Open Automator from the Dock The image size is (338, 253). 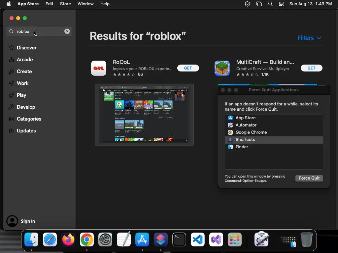[x=261, y=239]
